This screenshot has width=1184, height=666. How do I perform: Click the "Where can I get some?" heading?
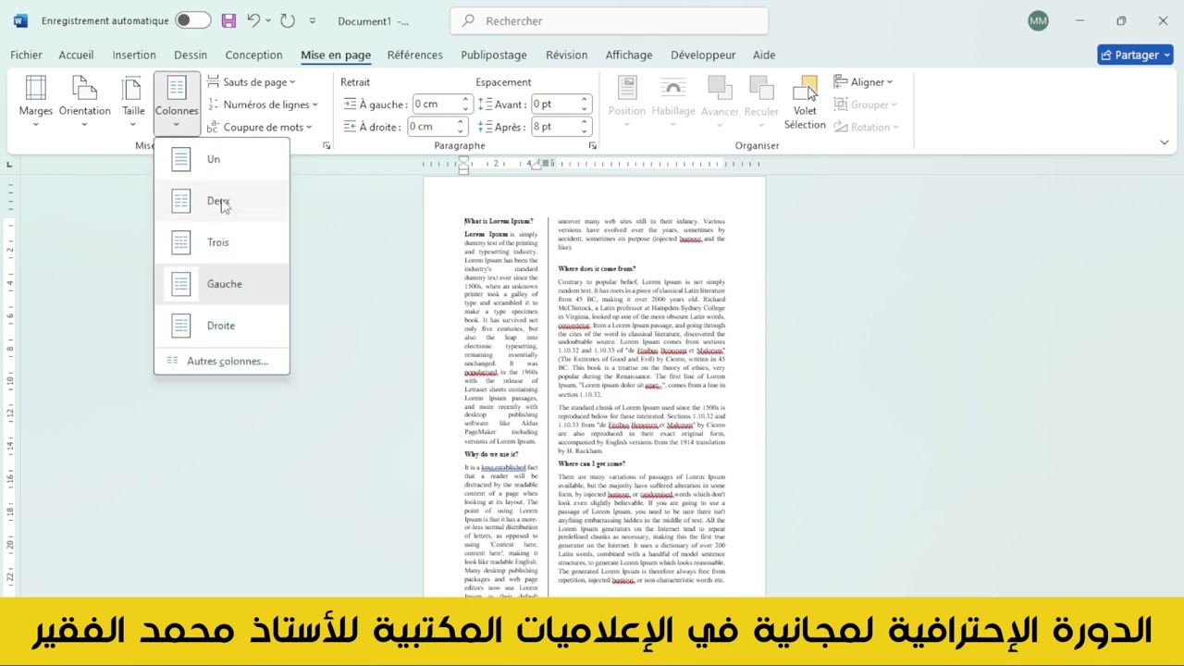pyautogui.click(x=592, y=463)
